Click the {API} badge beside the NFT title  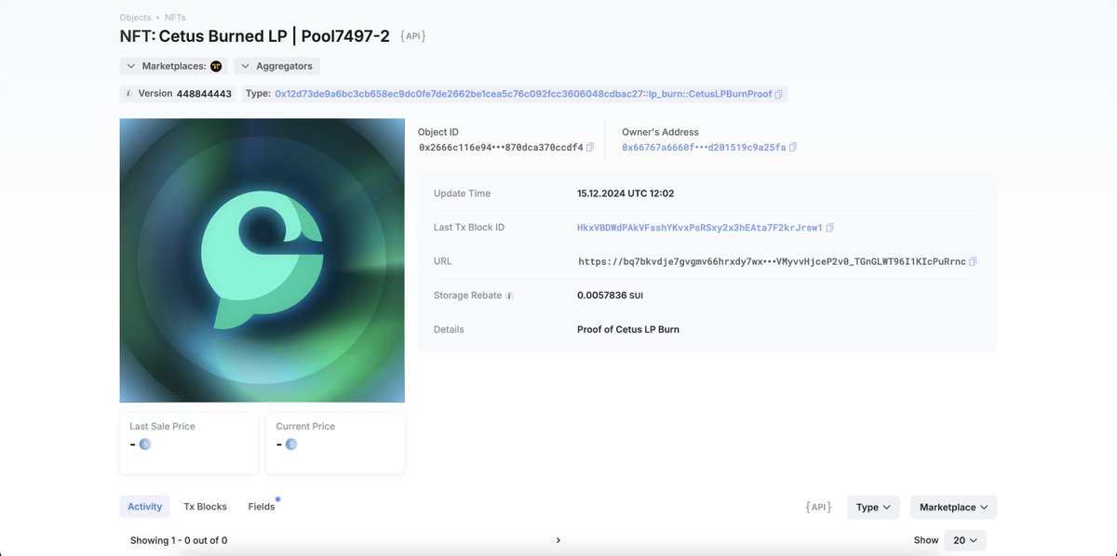pos(412,35)
